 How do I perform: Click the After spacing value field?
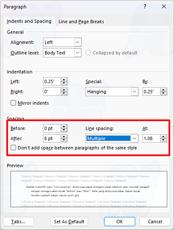tap(52, 138)
